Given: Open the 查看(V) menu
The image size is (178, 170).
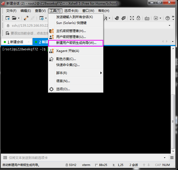Looking at the screenshot, I should pos(40,11).
